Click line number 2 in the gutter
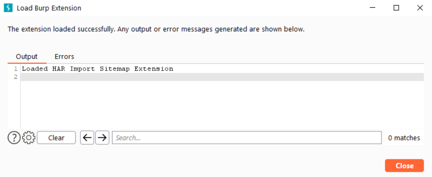This screenshot has height=177, width=432. coord(16,77)
